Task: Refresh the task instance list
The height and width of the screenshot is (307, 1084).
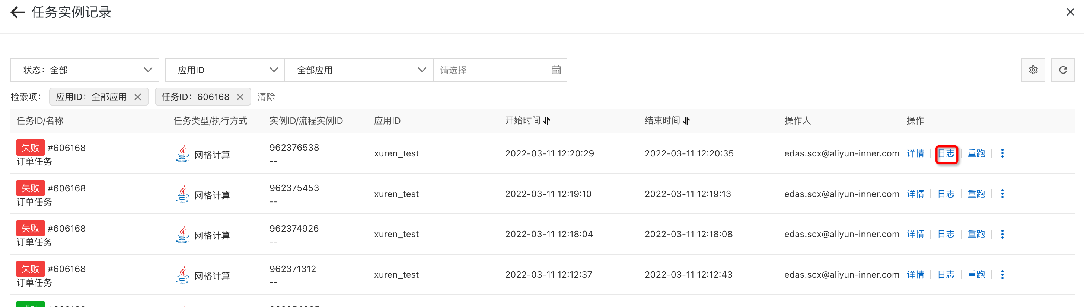Action: click(1063, 70)
